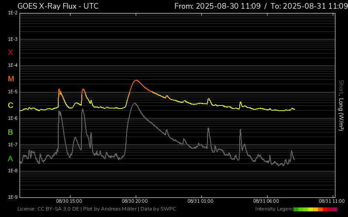Click the 'Data by SWPC' credit
The image size is (348, 217).
158,209
